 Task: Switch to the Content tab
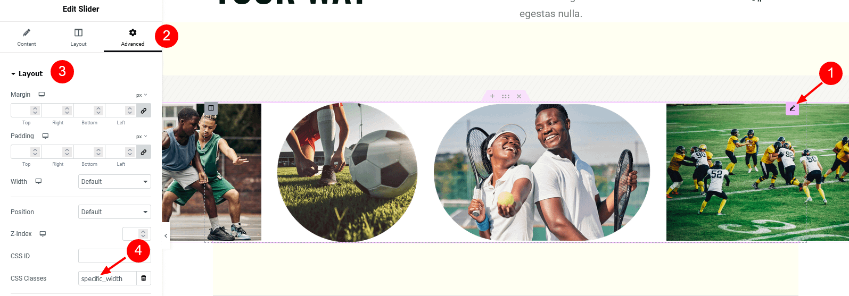click(27, 37)
